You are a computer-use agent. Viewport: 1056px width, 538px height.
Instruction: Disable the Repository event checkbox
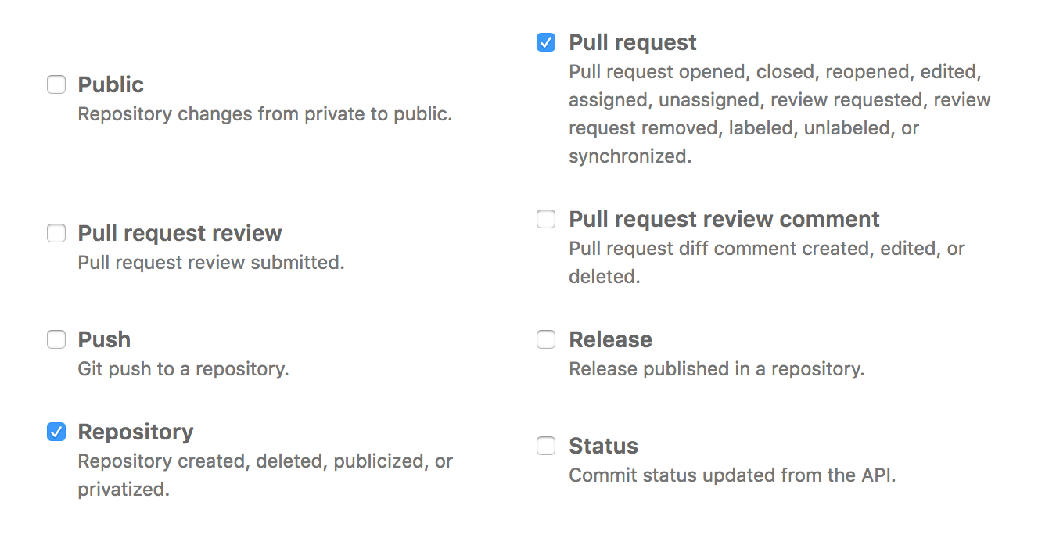tap(56, 432)
